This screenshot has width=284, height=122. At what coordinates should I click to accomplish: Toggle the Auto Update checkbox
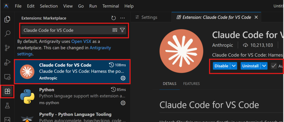click(274, 66)
